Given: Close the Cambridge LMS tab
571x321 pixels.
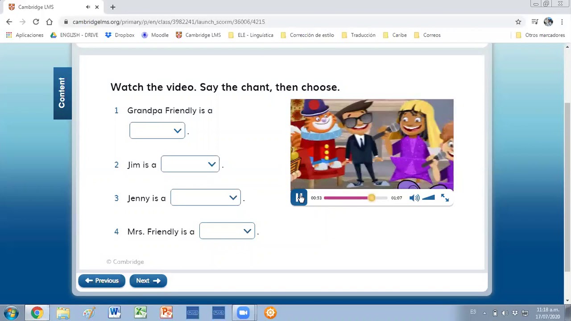Looking at the screenshot, I should [97, 7].
